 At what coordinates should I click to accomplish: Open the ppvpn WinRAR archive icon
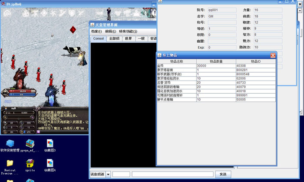click(x=30, y=143)
